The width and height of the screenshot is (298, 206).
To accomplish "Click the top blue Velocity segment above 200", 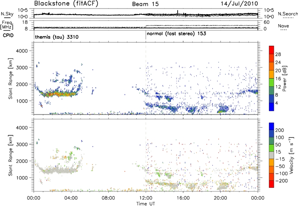I will (x=272, y=126).
